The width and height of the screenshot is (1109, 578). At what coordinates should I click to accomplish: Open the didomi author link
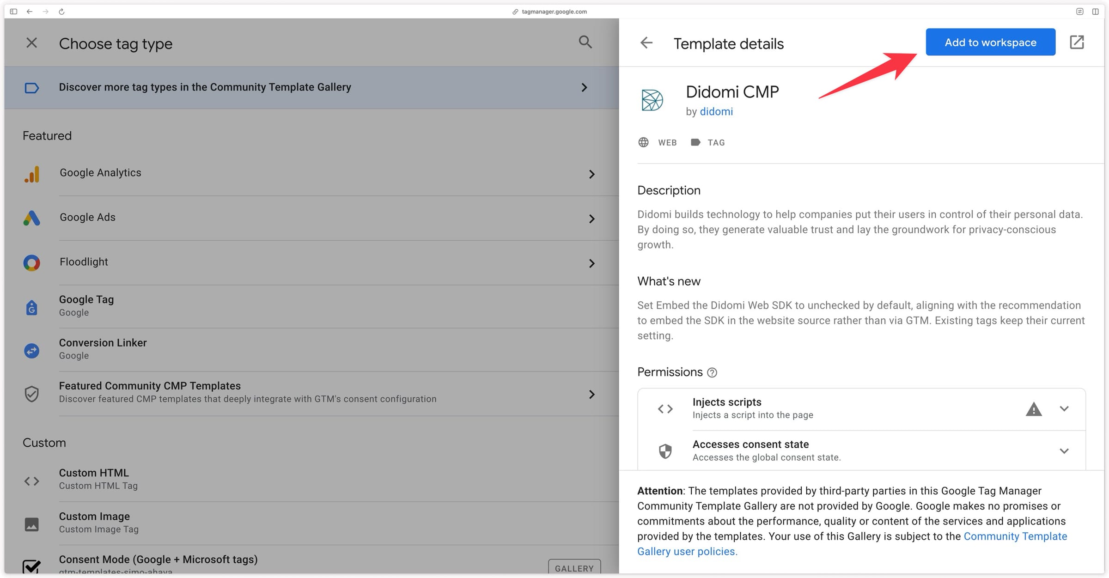click(x=716, y=111)
